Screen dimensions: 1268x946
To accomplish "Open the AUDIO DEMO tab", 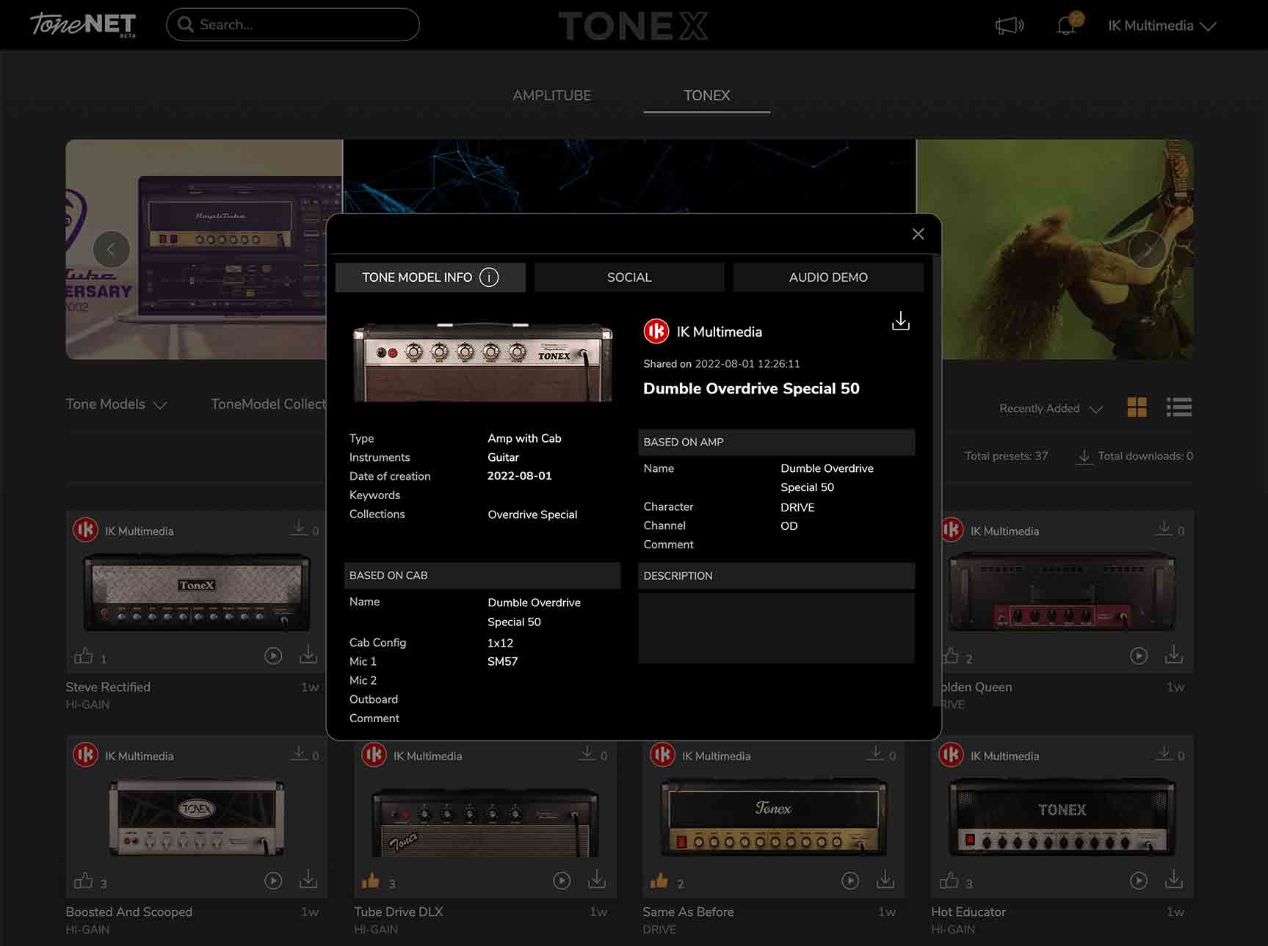I will (x=828, y=277).
